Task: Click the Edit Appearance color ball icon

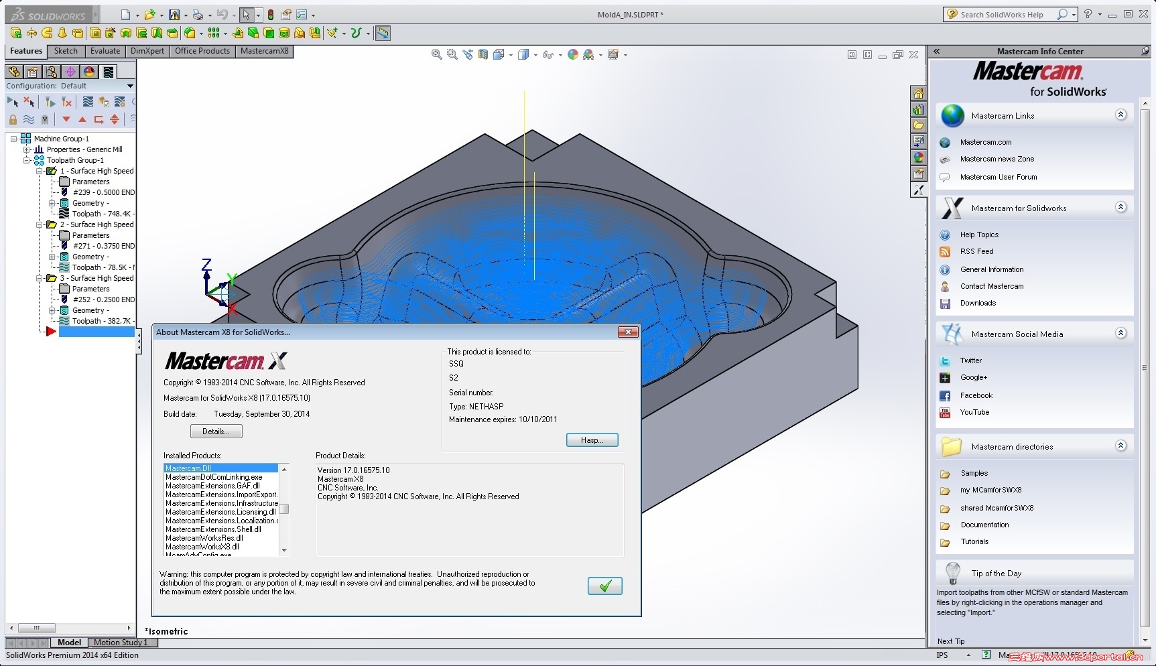Action: tap(573, 54)
